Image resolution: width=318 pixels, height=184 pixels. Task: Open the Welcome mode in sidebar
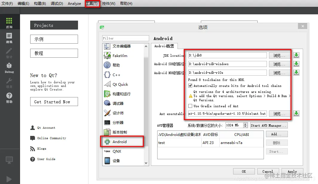click(9, 22)
